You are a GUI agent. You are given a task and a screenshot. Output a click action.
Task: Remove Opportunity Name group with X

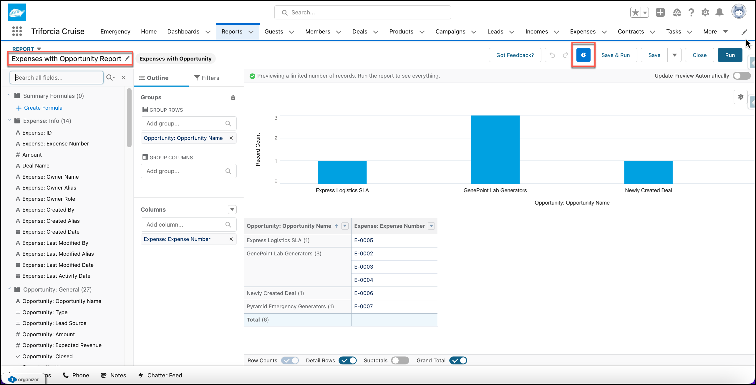(231, 138)
